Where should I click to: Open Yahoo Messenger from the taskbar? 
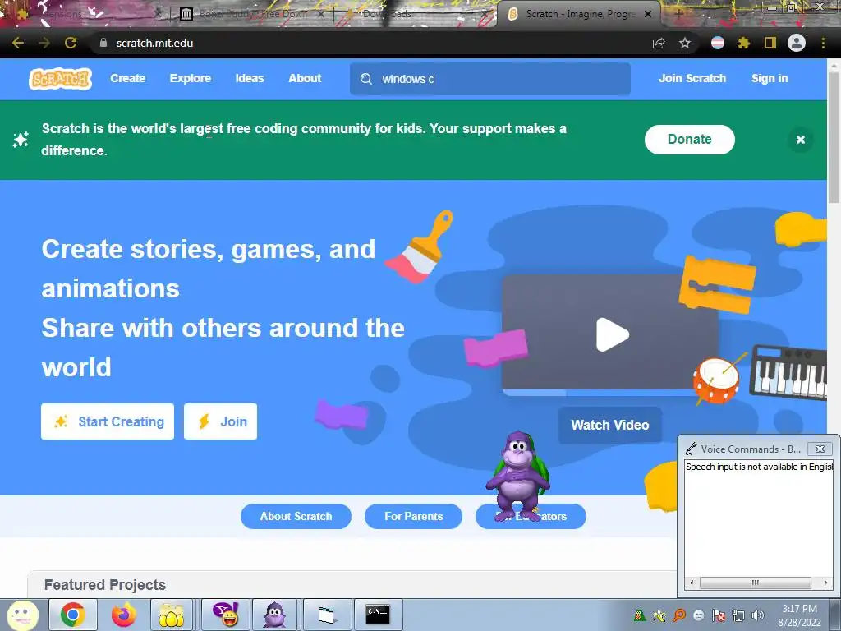226,615
